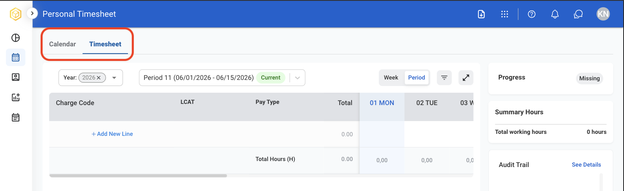
Task: Switch to the Calendar tab
Action: coord(62,44)
